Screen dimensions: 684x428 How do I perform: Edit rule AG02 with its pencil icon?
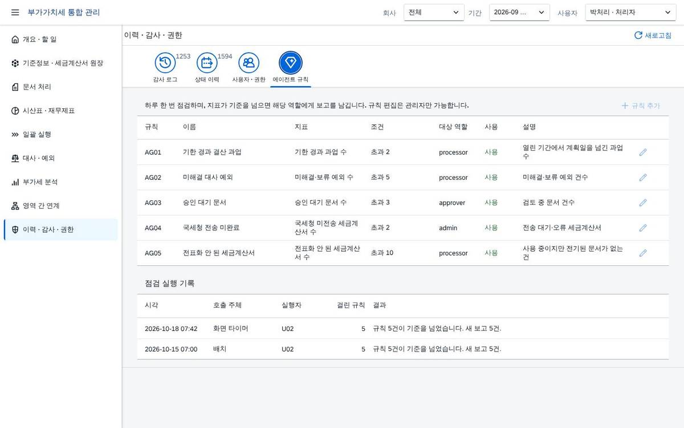[x=643, y=177]
